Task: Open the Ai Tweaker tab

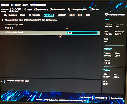Action: [34, 15]
